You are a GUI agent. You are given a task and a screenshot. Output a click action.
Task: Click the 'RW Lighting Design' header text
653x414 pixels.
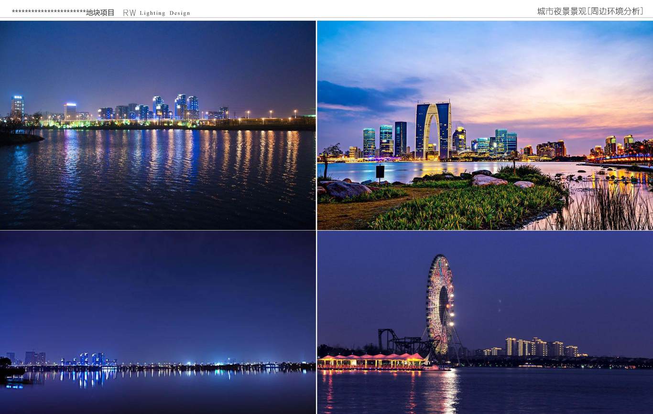[x=156, y=13]
